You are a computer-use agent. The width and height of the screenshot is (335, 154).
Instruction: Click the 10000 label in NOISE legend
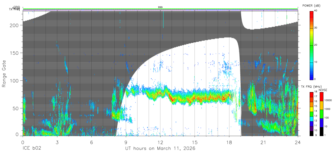[328, 100]
